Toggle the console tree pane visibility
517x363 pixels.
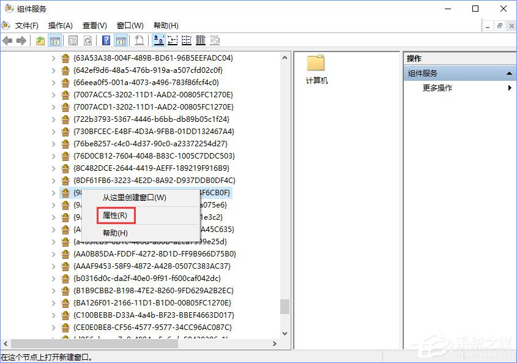point(53,40)
